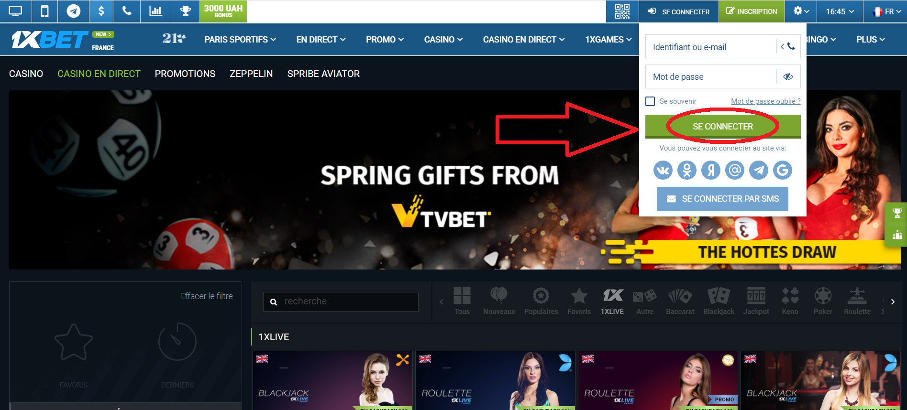
Task: Open the FR language dropdown
Action: pyautogui.click(x=885, y=11)
